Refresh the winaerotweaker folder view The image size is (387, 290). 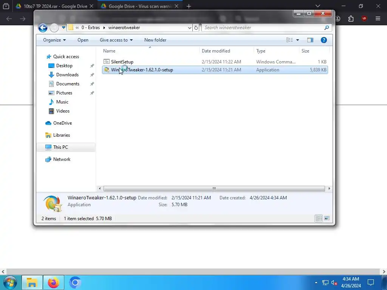(x=196, y=28)
